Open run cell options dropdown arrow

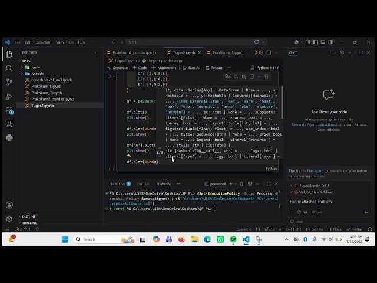(114, 77)
